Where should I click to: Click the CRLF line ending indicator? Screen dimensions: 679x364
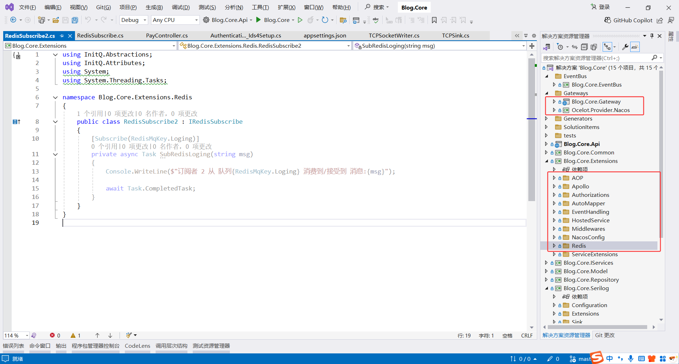pos(527,335)
